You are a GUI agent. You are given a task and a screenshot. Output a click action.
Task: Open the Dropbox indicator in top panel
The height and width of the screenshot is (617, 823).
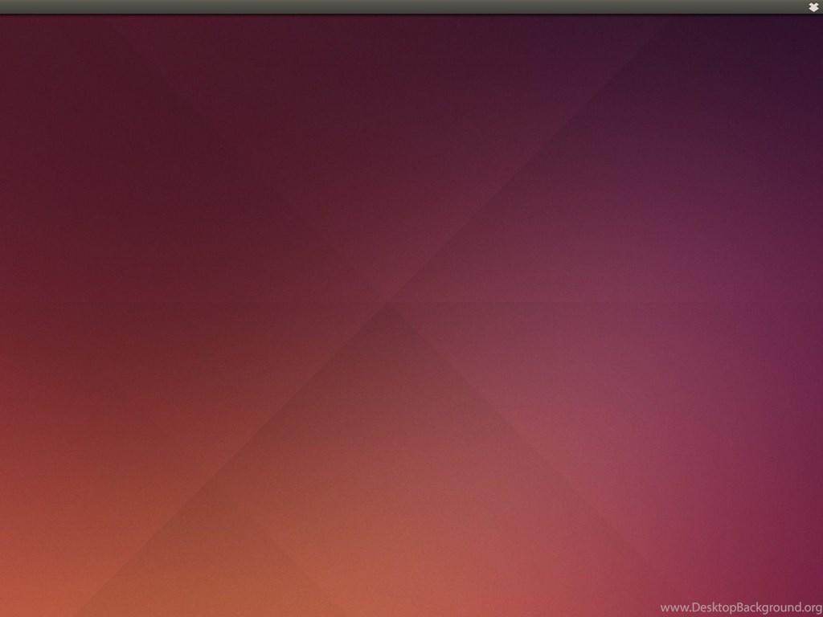(813, 6)
